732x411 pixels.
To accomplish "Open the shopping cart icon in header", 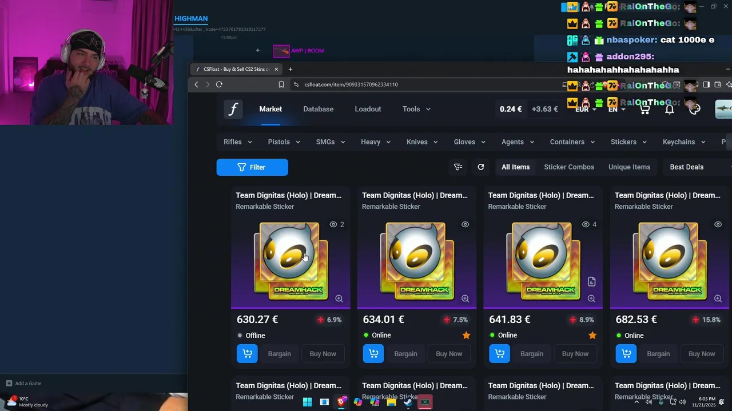I will (645, 109).
